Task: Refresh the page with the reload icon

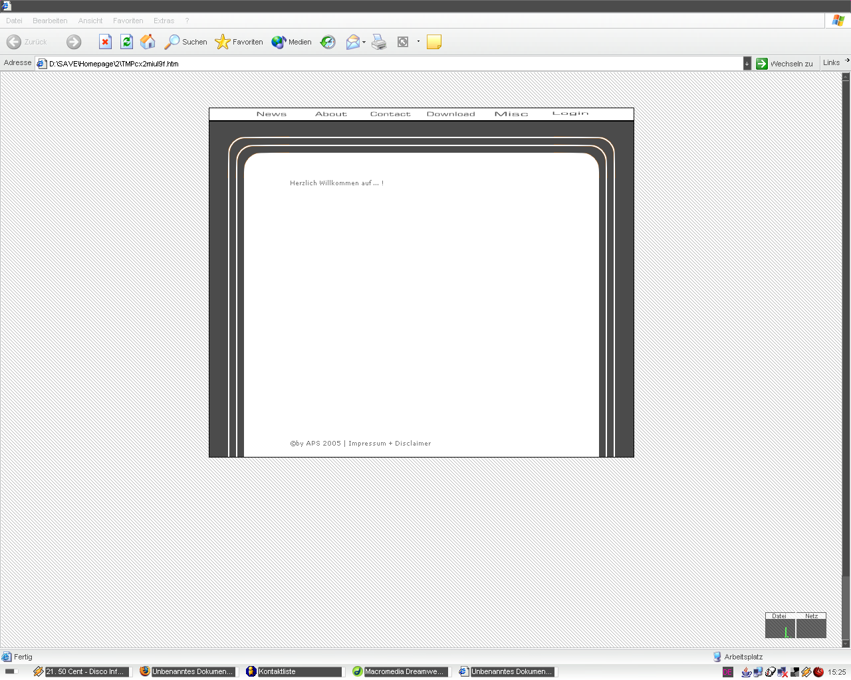Action: [126, 42]
